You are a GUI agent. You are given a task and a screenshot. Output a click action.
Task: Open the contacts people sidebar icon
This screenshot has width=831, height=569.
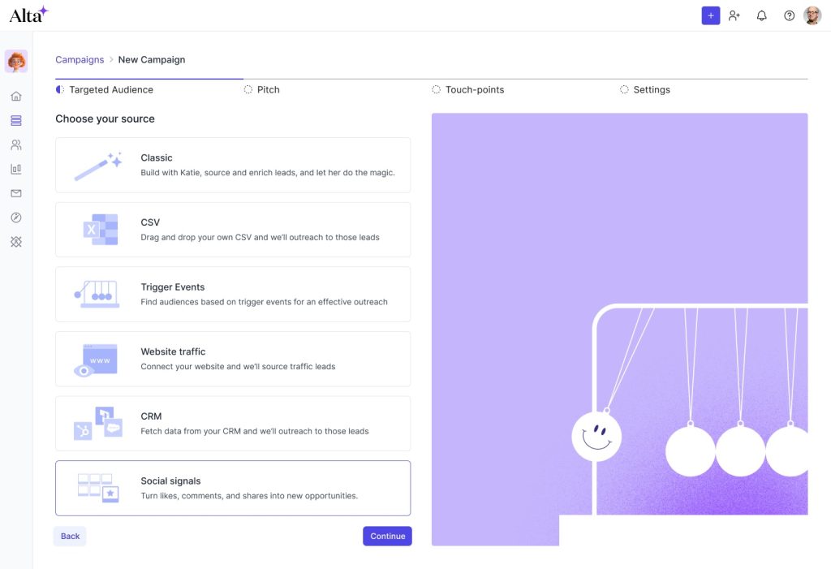coord(16,145)
